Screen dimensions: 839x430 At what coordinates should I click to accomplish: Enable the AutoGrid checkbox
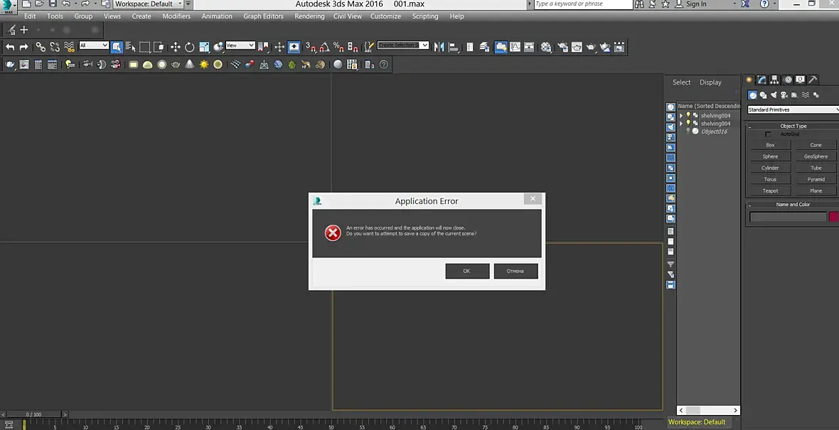point(768,134)
